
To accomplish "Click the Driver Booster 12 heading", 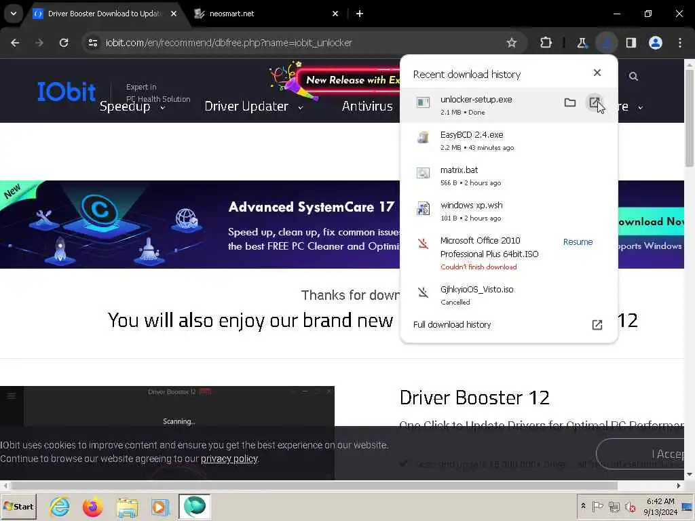I will 474,398.
